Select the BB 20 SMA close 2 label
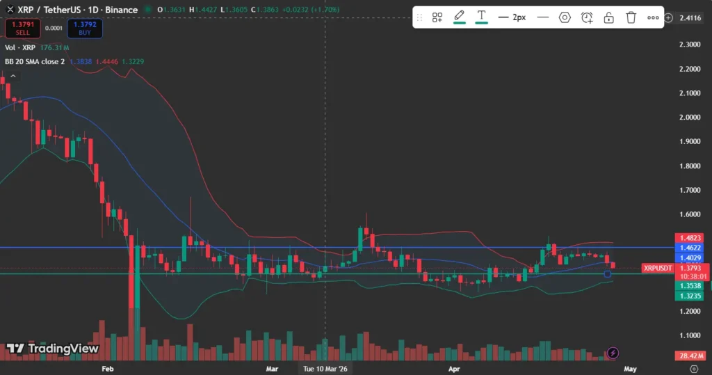The image size is (712, 375). [x=35, y=61]
